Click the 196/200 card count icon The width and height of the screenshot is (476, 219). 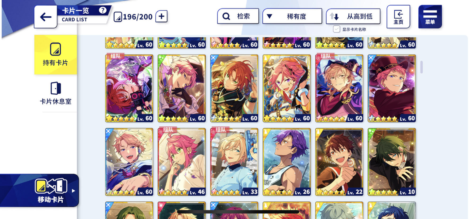point(118,17)
